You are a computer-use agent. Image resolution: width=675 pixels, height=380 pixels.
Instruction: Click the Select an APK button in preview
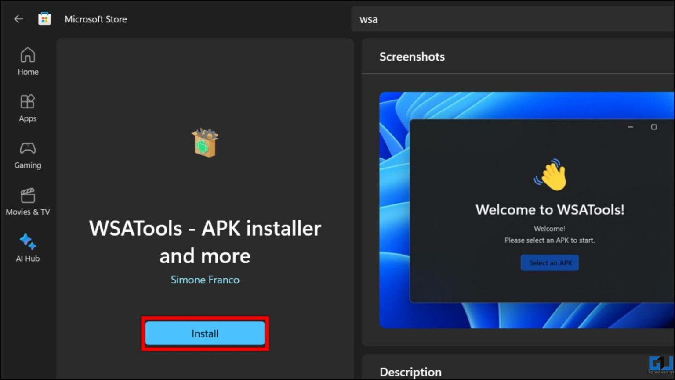pyautogui.click(x=549, y=262)
